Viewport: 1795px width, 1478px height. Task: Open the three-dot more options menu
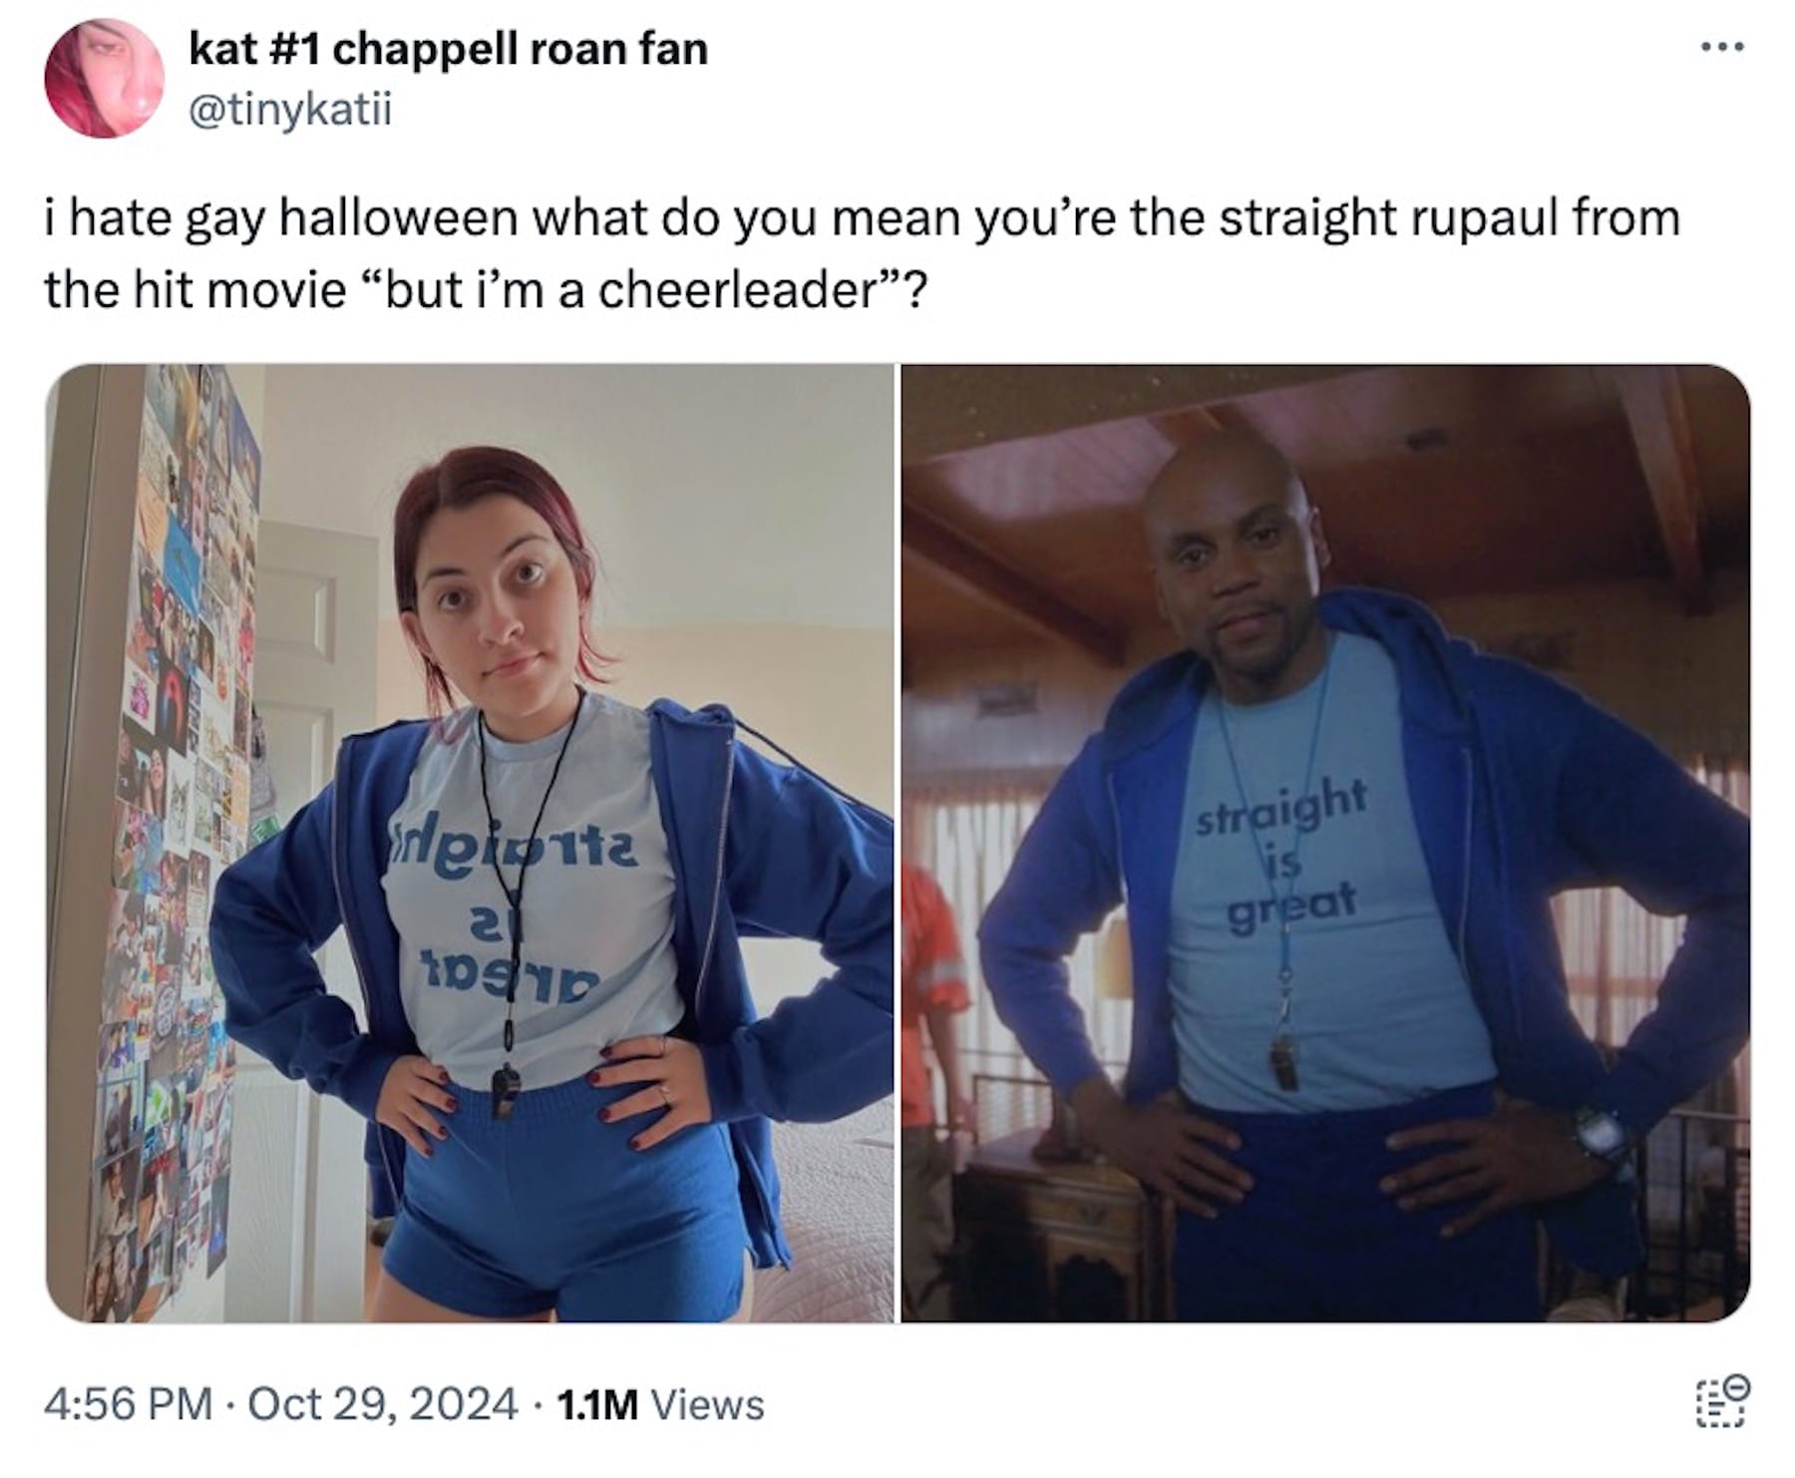coord(1723,47)
